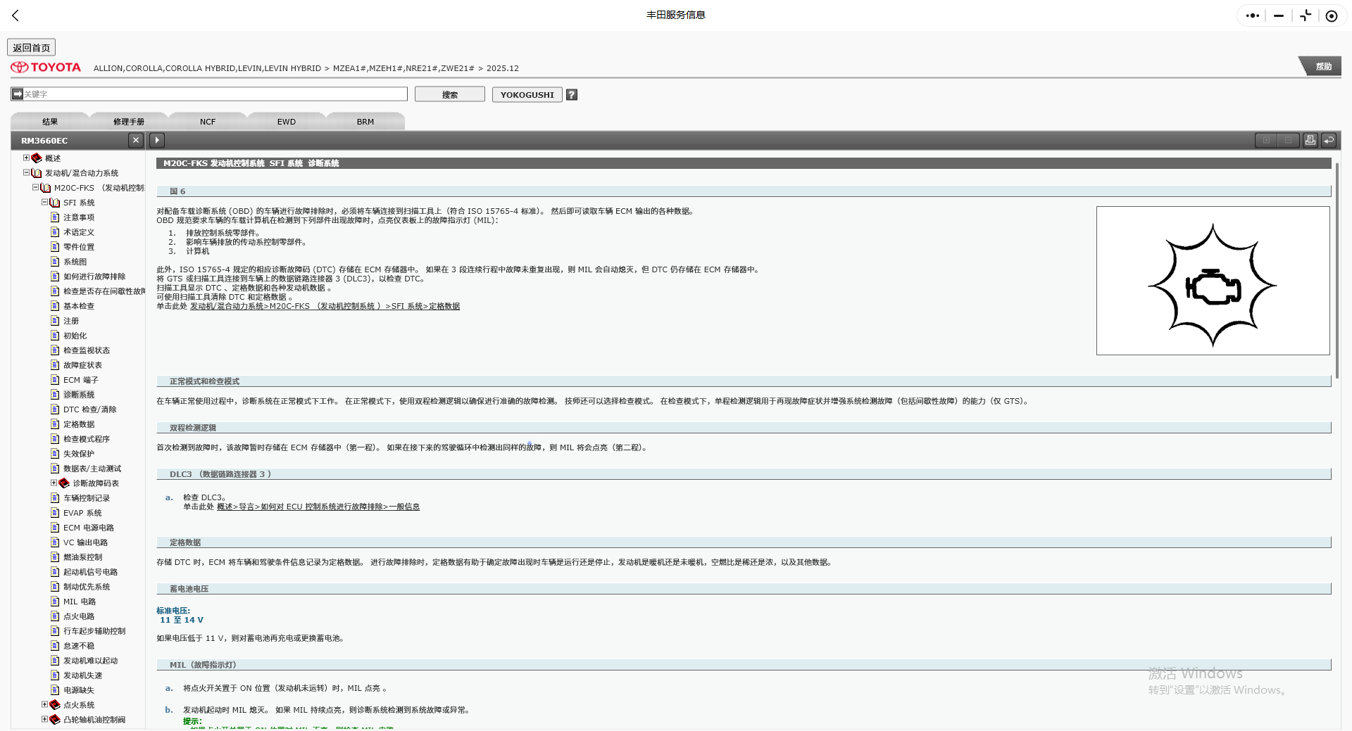Expand the 诊断故障码表 node
Viewport: 1352px width, 731px height.
(x=54, y=483)
